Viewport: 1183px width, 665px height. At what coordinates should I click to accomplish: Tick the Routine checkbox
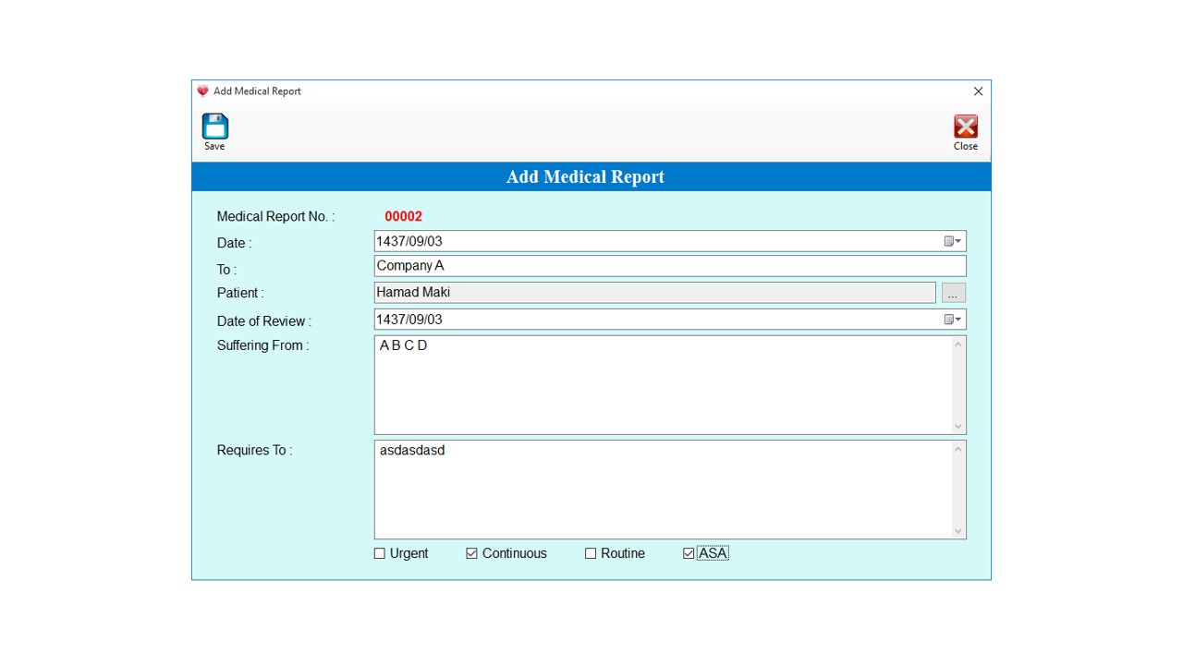click(x=591, y=553)
